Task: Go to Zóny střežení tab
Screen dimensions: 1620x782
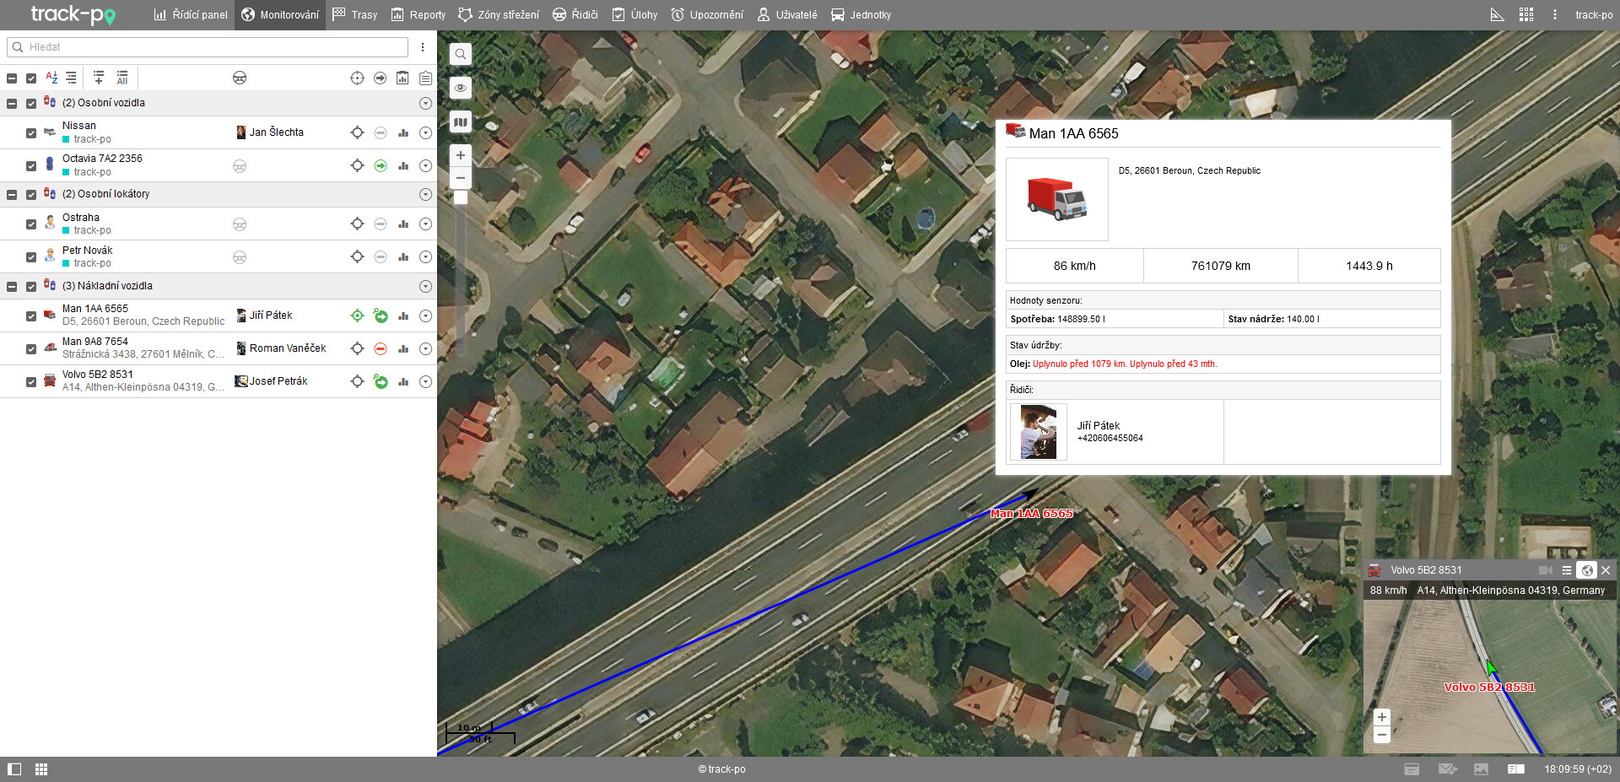Action: pos(499,15)
